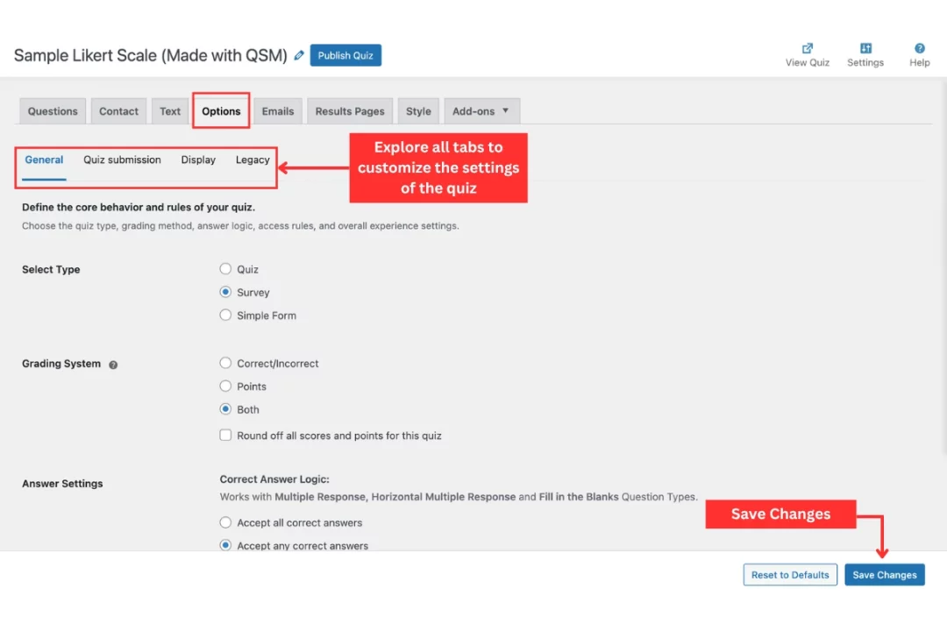
Task: Switch to the Legacy tab
Action: point(253,160)
